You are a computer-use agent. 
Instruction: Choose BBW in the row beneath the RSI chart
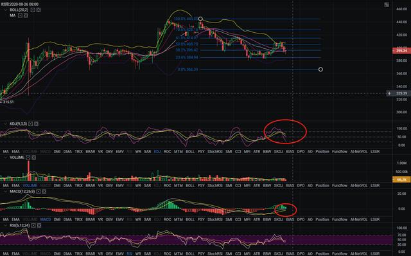pyautogui.click(x=267, y=253)
